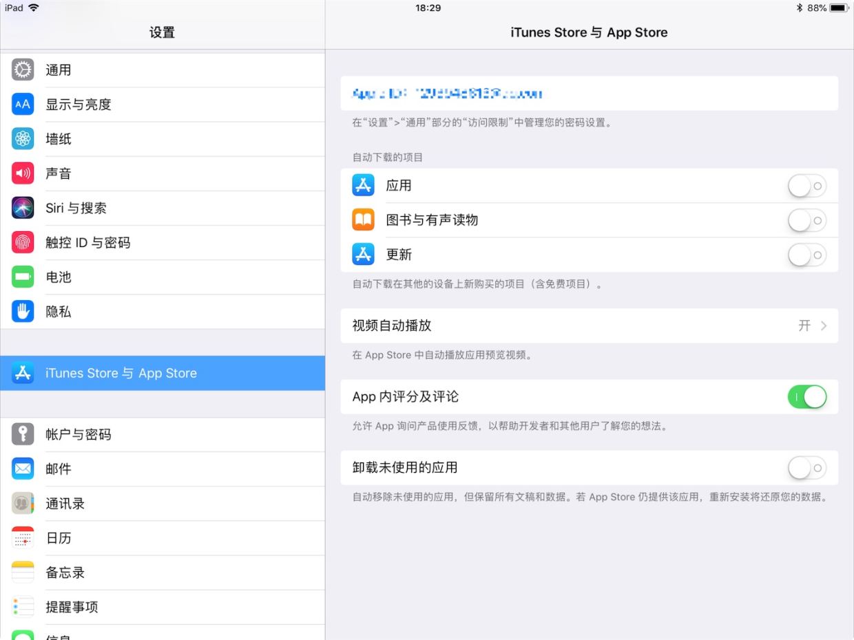Open Siri 与搜索 settings
The image size is (854, 640).
pyautogui.click(x=163, y=208)
